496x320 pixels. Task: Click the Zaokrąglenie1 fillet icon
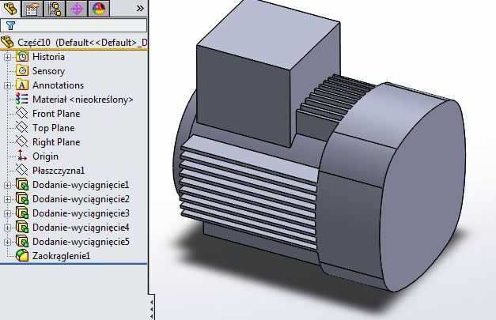[22, 255]
